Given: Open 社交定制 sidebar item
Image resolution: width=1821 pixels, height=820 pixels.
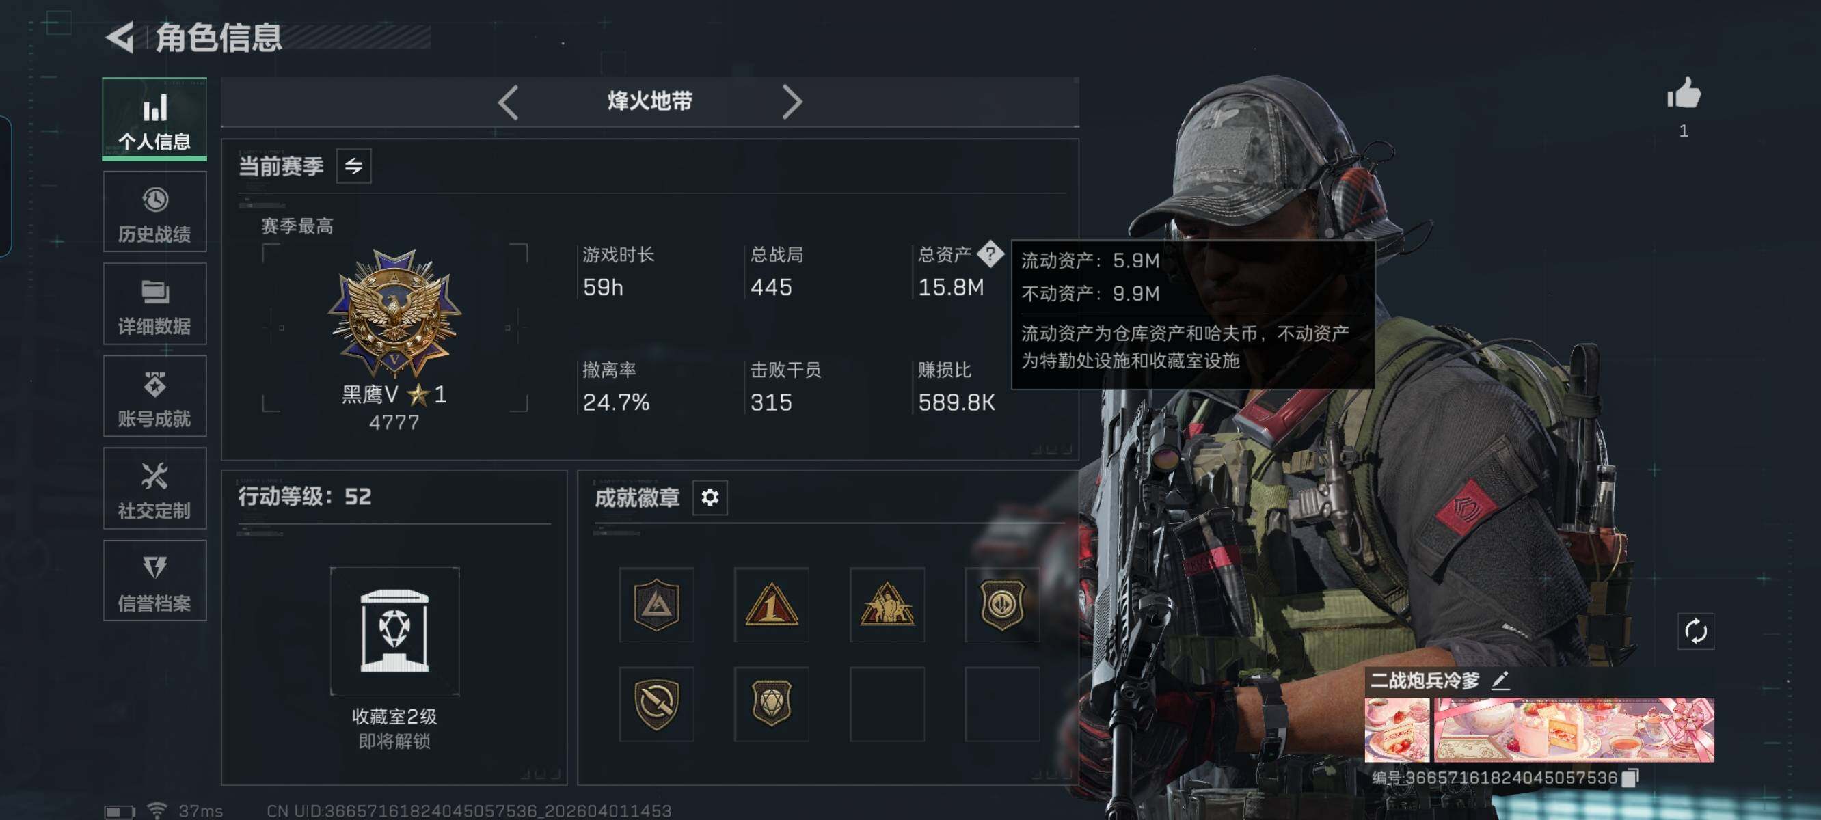Looking at the screenshot, I should click(x=154, y=489).
